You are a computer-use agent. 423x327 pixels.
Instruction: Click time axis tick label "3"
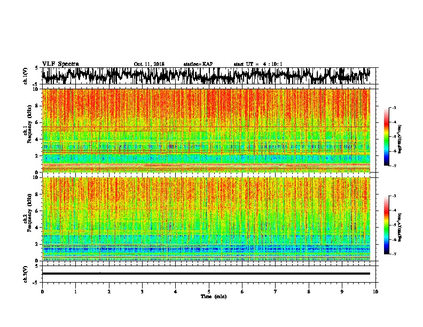(142, 292)
